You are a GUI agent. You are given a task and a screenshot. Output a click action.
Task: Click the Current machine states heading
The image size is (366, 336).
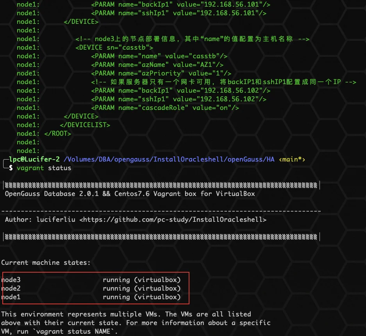(46, 262)
